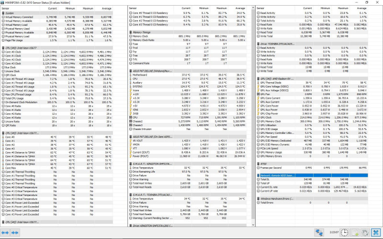This screenshot has height=239, width=383.
Task: Select the Memory Timings group header
Action: [187, 32]
